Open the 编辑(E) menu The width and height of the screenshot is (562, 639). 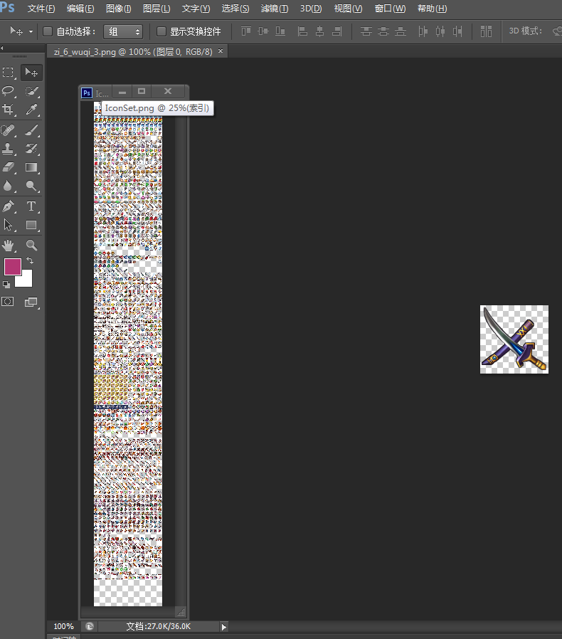click(x=80, y=9)
